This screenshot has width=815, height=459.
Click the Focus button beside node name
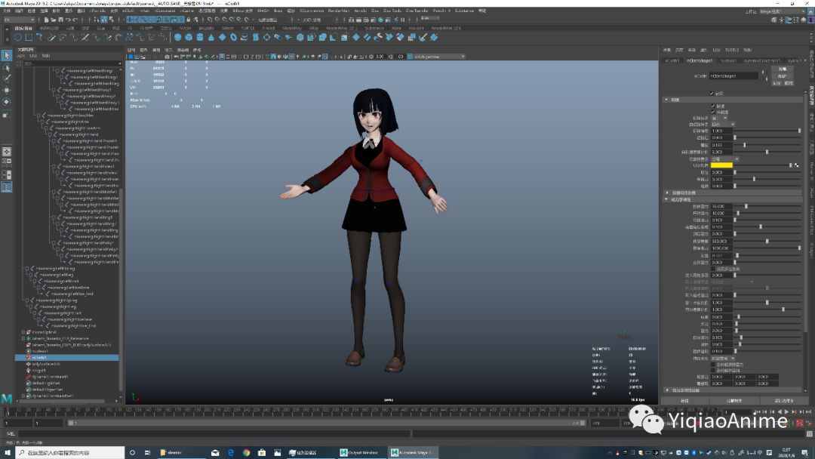pos(783,69)
